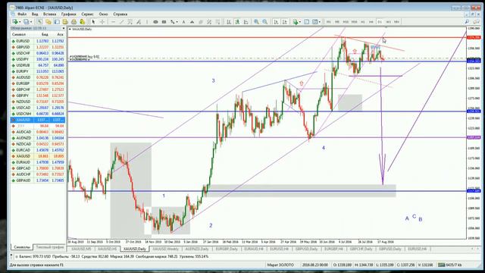Select the EURUSD row in Market Watch
Image resolution: width=485 pixels, height=273 pixels.
(x=38, y=41)
